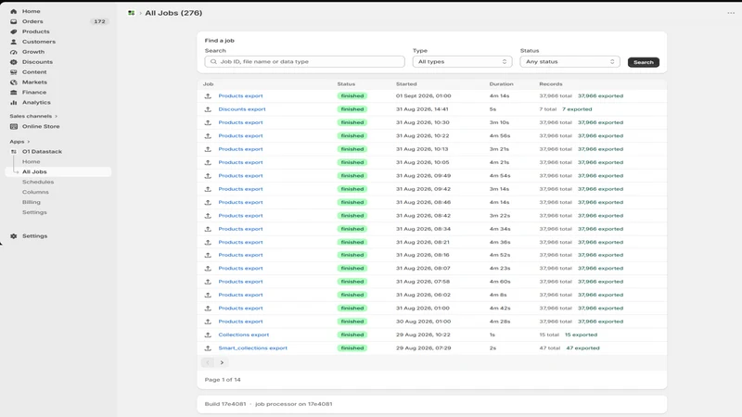Click the Finance bank icon

pyautogui.click(x=13, y=92)
